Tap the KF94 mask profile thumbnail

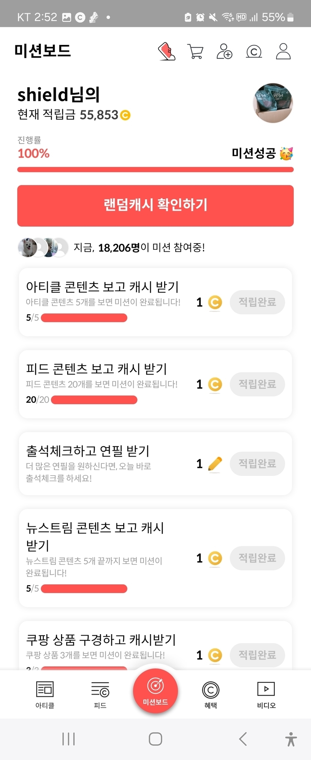(x=273, y=103)
